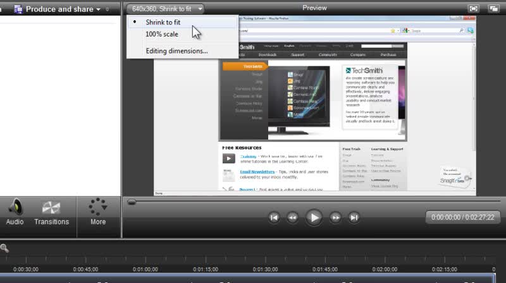Click the timecode display 0:00:00;00 / 0:02:27;22

463,217
